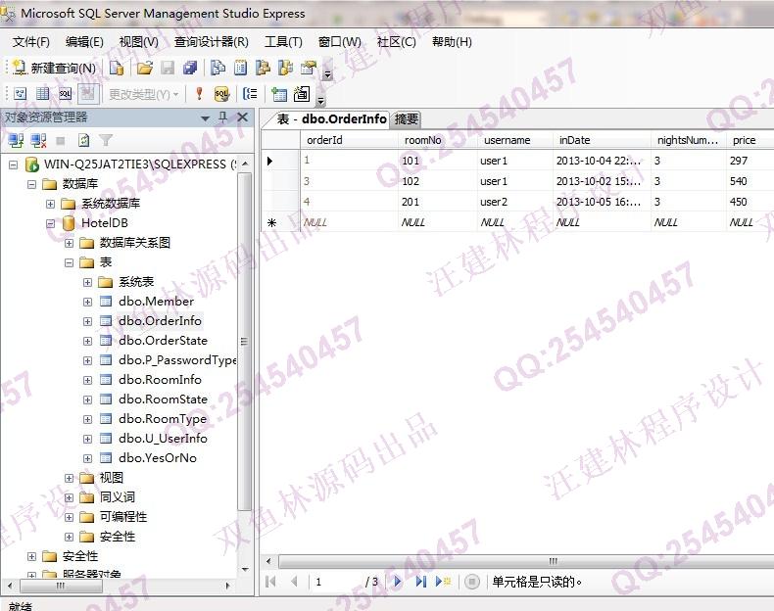Viewport: 774px width, 611px height.
Task: Collapse the HotelDB database node
Action: point(50,223)
